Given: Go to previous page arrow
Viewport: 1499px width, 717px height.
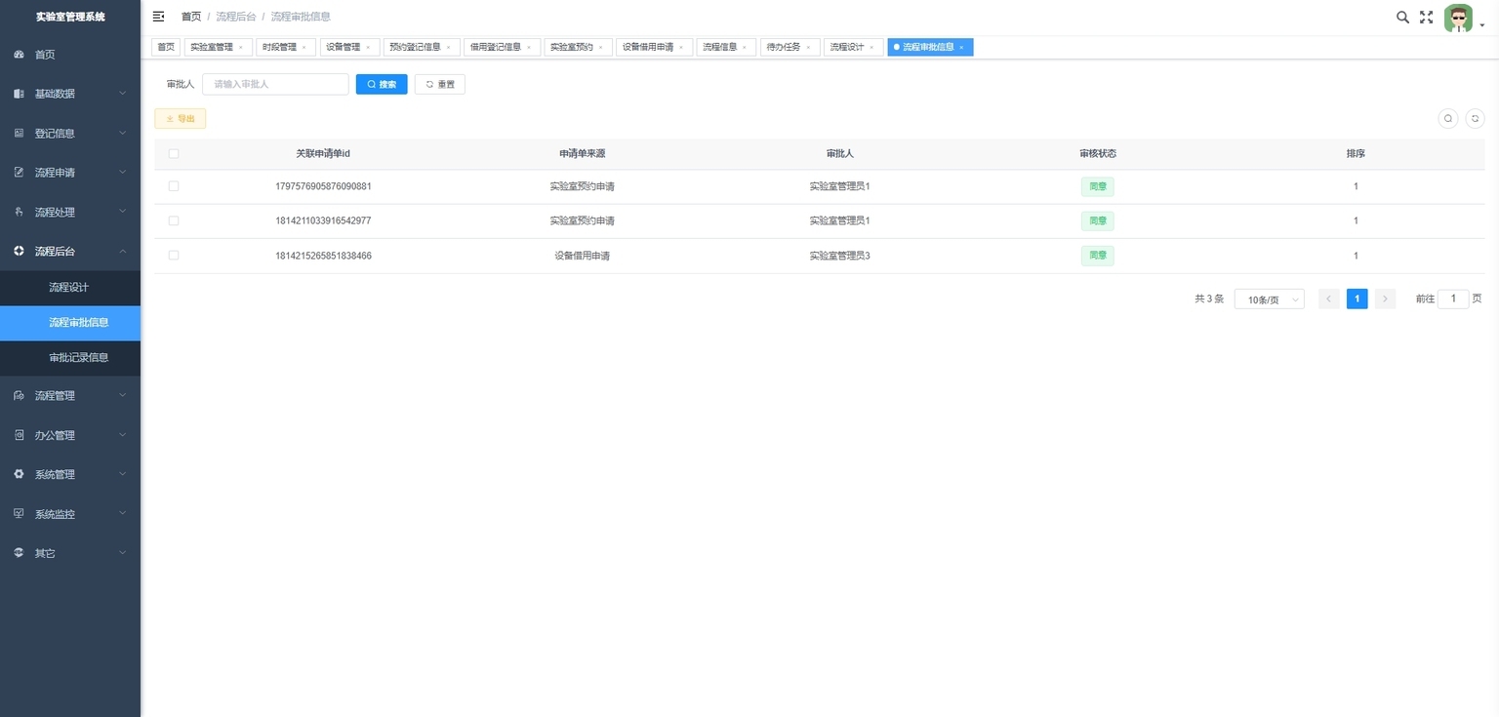Looking at the screenshot, I should pos(1329,299).
